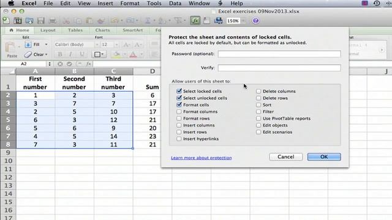
Task: Click the decrease font size icon
Action: pyautogui.click(x=137, y=45)
